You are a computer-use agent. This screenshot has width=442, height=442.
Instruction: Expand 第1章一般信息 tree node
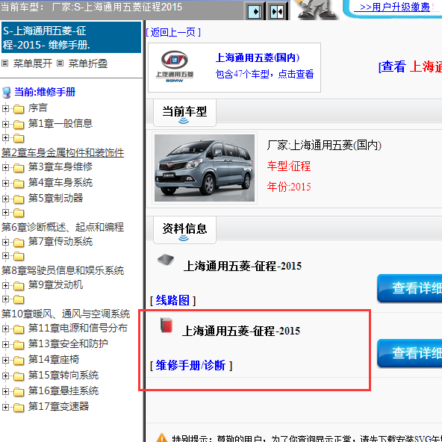(x=5, y=124)
